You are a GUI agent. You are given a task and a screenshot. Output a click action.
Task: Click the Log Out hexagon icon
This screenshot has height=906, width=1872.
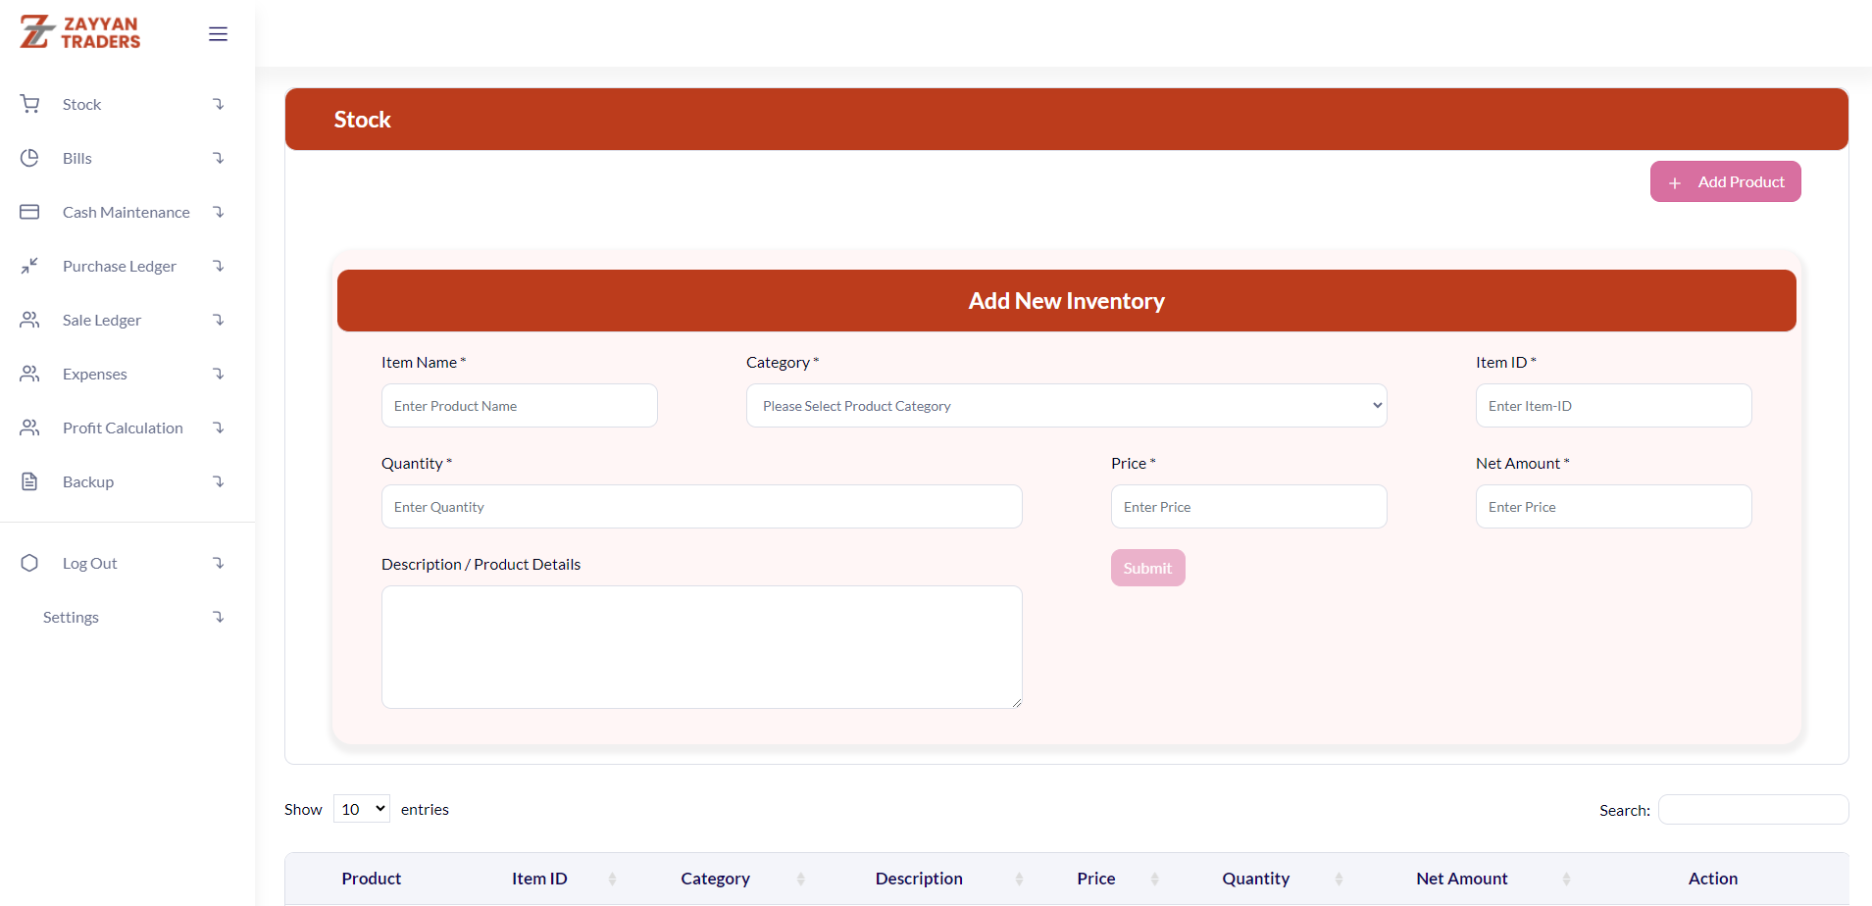pos(30,563)
